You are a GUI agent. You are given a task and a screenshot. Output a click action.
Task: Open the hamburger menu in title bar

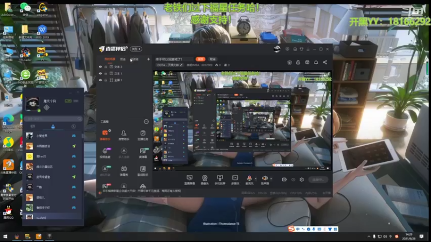pos(308,49)
